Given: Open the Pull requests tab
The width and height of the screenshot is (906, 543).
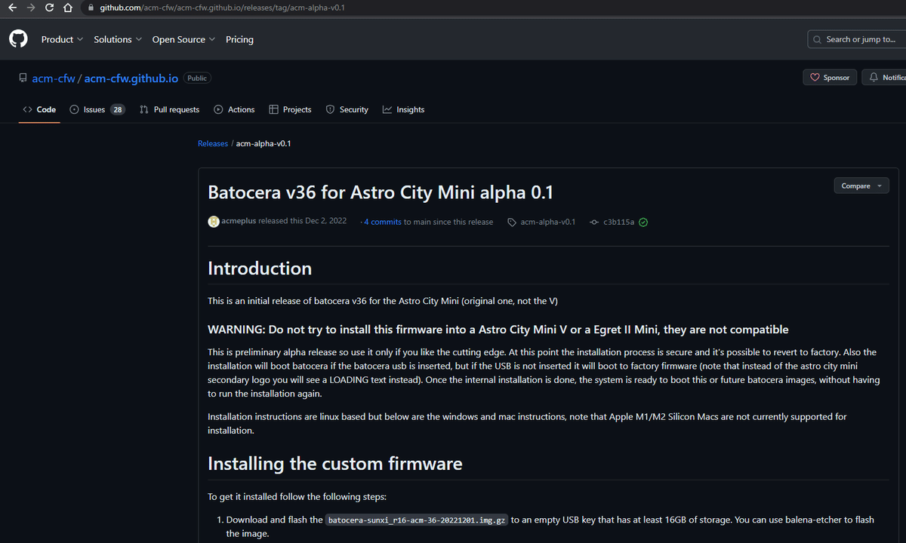Looking at the screenshot, I should (x=169, y=109).
